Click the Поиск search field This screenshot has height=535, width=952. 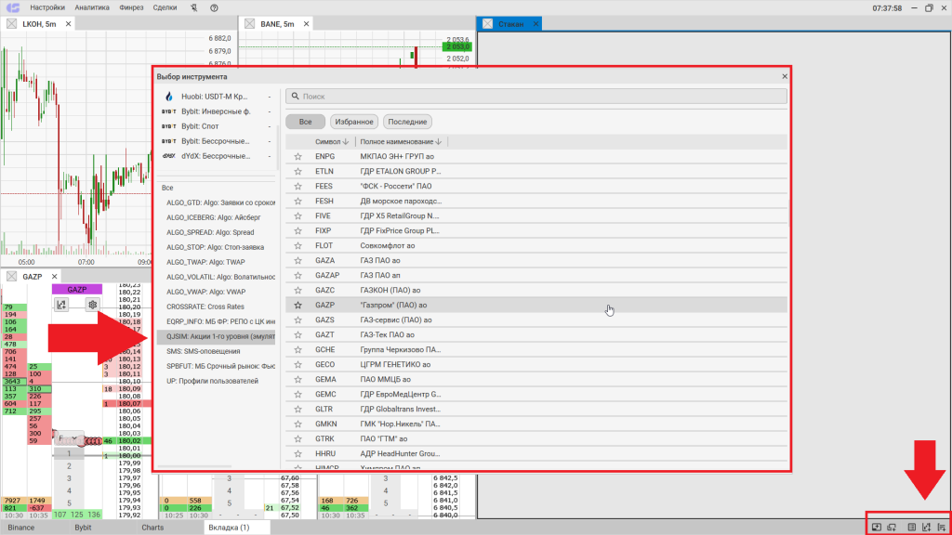tap(536, 97)
